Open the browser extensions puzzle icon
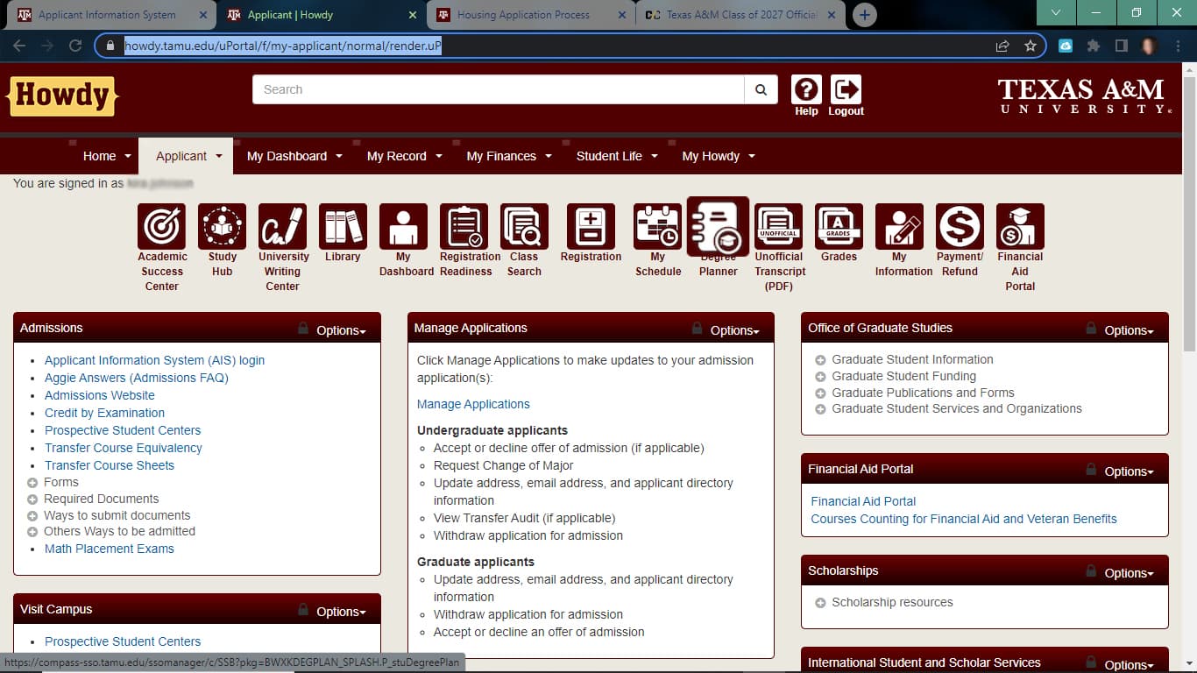Viewport: 1197px width, 673px height. tap(1094, 46)
